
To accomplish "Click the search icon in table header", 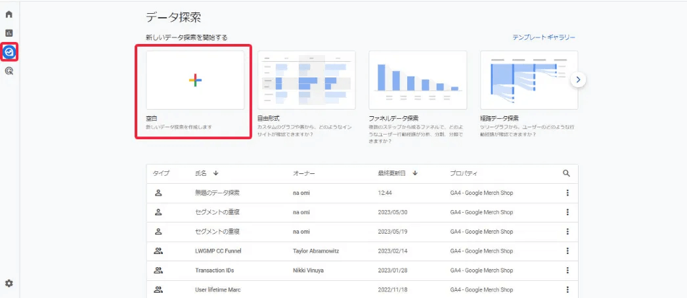I will (566, 173).
